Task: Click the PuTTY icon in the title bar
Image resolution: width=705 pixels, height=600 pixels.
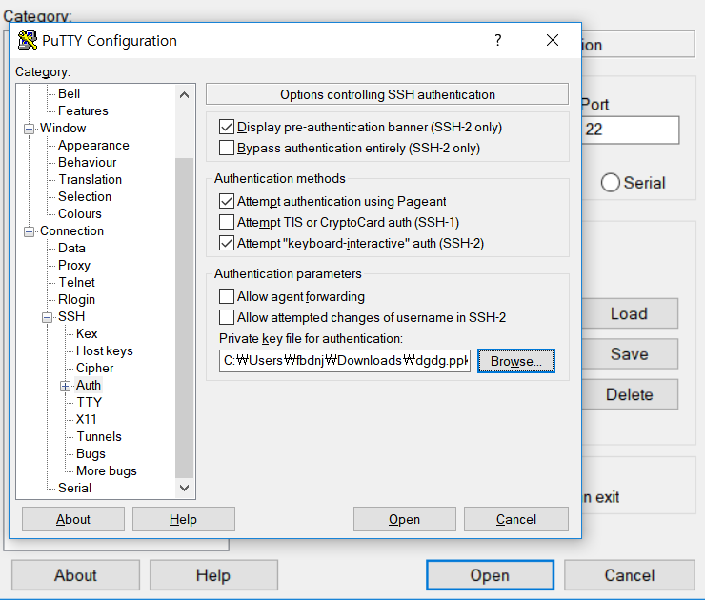Action: pos(28,40)
